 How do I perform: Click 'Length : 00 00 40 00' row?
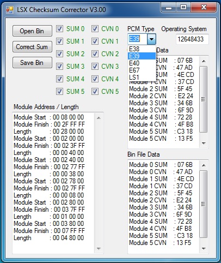point(49,153)
